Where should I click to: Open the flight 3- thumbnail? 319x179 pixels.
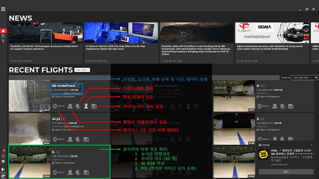234,129
